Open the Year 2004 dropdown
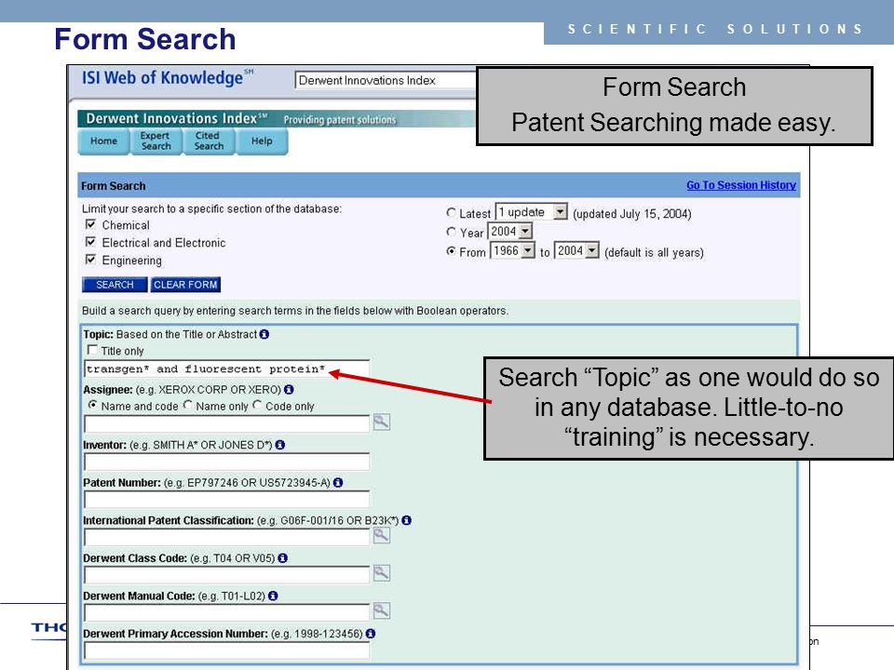The width and height of the screenshot is (894, 670). point(510,232)
